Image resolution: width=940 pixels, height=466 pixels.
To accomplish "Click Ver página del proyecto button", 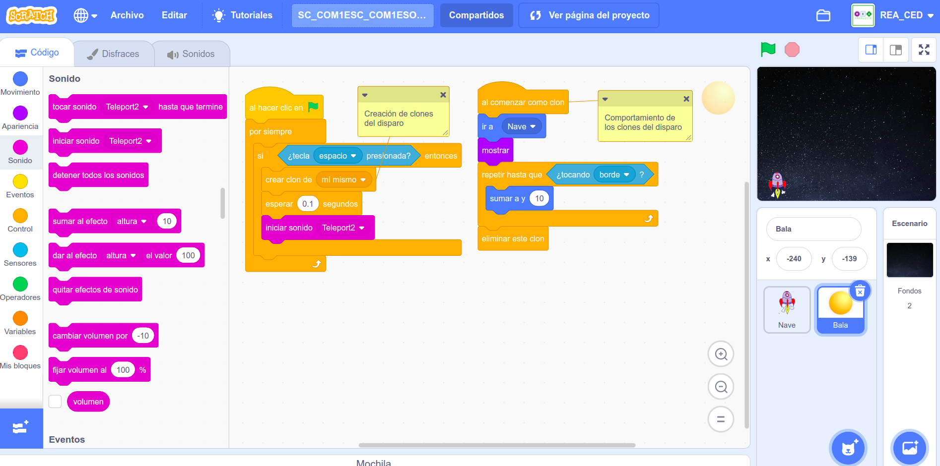I will pos(589,15).
